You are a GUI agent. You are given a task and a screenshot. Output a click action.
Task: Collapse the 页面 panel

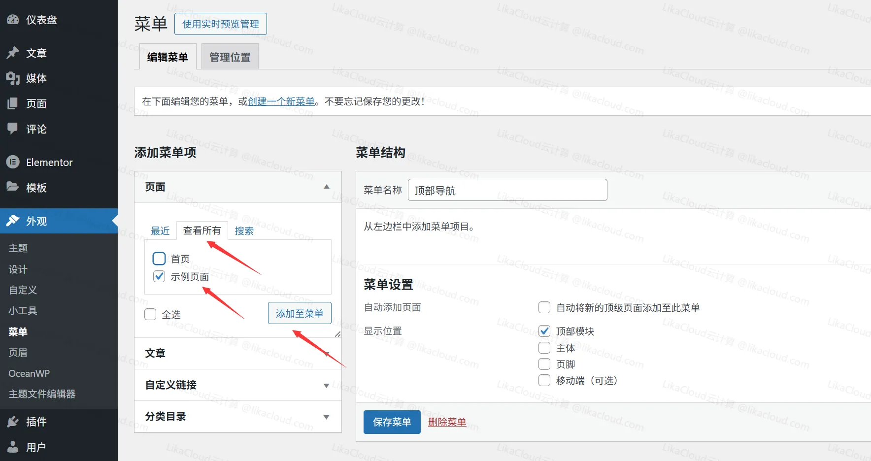pyautogui.click(x=326, y=187)
